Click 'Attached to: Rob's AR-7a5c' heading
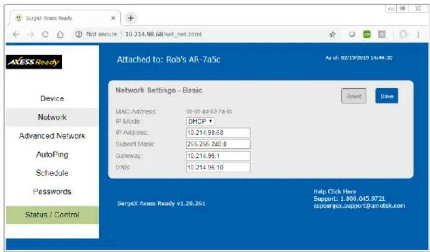The height and width of the screenshot is (252, 430). (168, 60)
